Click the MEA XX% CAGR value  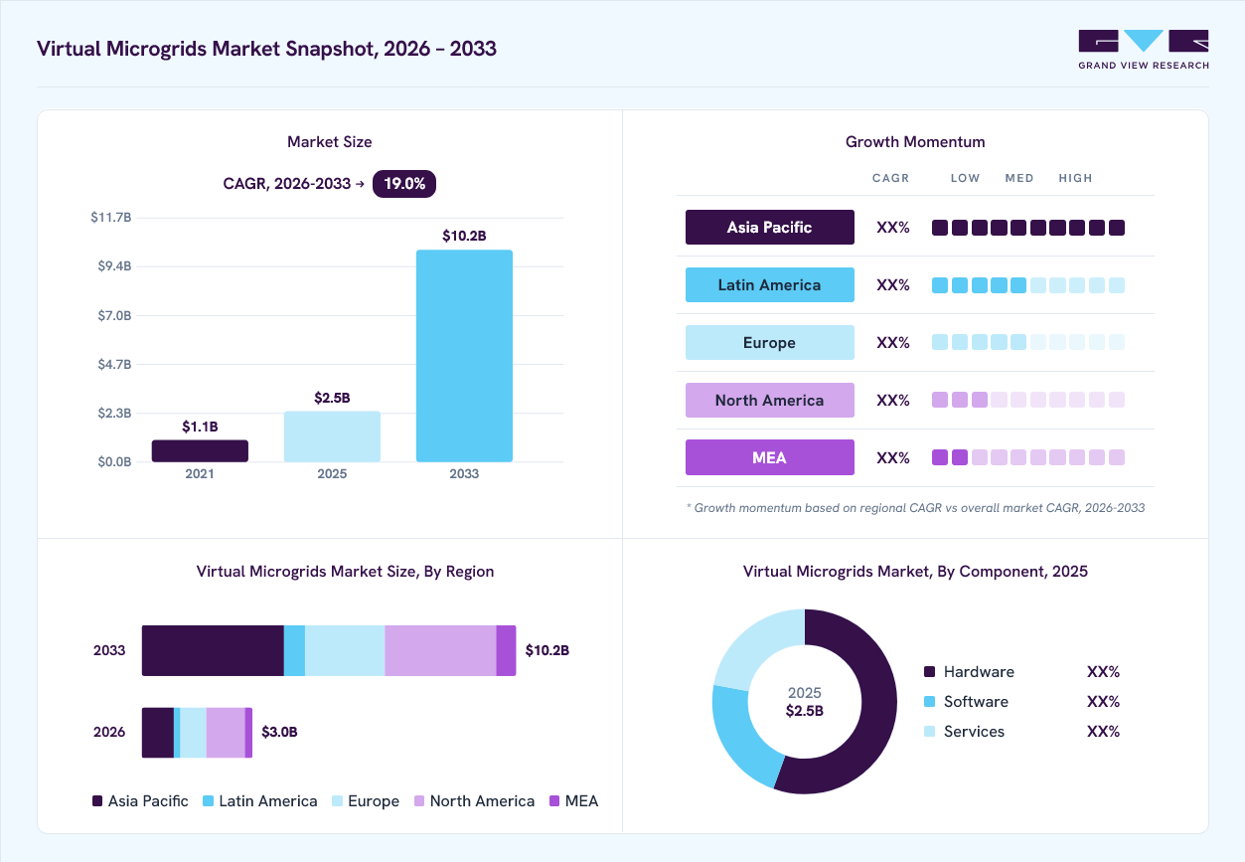coord(893,457)
